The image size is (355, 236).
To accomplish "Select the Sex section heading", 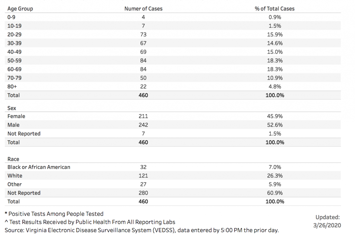I will 12,108.
